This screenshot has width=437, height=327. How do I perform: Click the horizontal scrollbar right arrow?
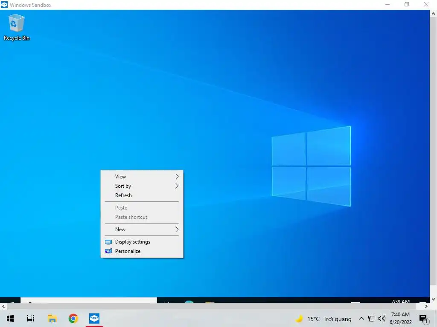[x=426, y=306]
